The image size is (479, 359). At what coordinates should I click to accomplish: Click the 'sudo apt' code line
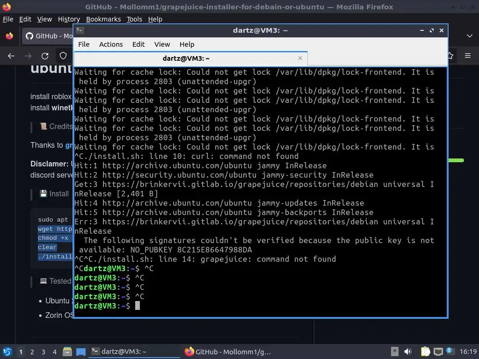(x=53, y=220)
